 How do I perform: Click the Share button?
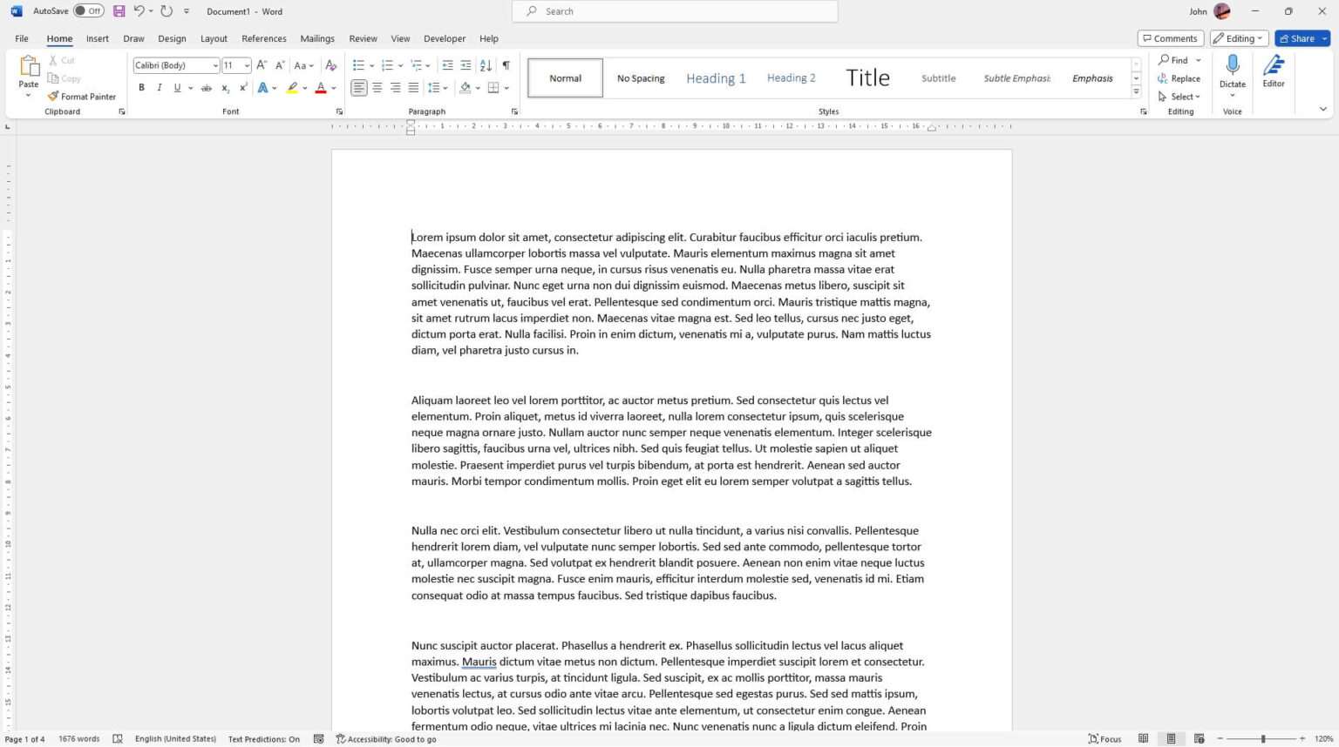[x=1297, y=38]
